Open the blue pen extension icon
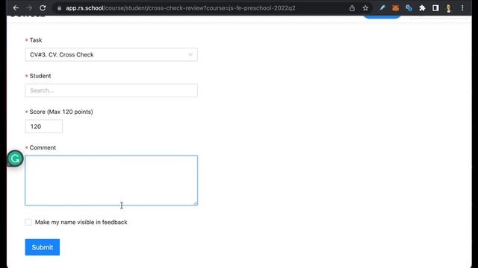 382,8
